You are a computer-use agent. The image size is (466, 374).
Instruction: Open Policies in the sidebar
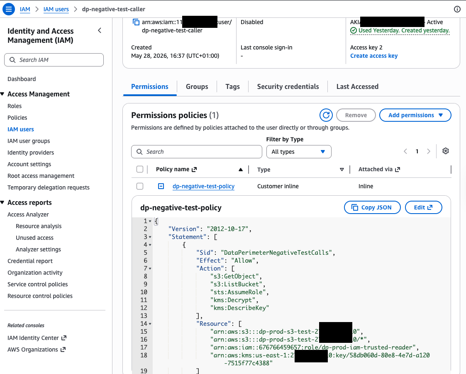(x=17, y=118)
